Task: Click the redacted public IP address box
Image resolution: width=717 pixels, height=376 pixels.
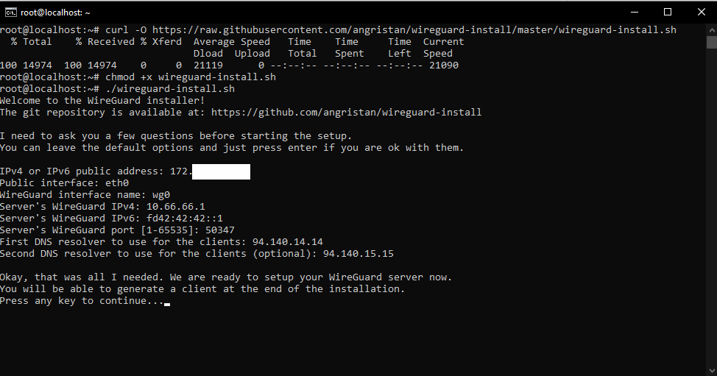Action: point(221,171)
